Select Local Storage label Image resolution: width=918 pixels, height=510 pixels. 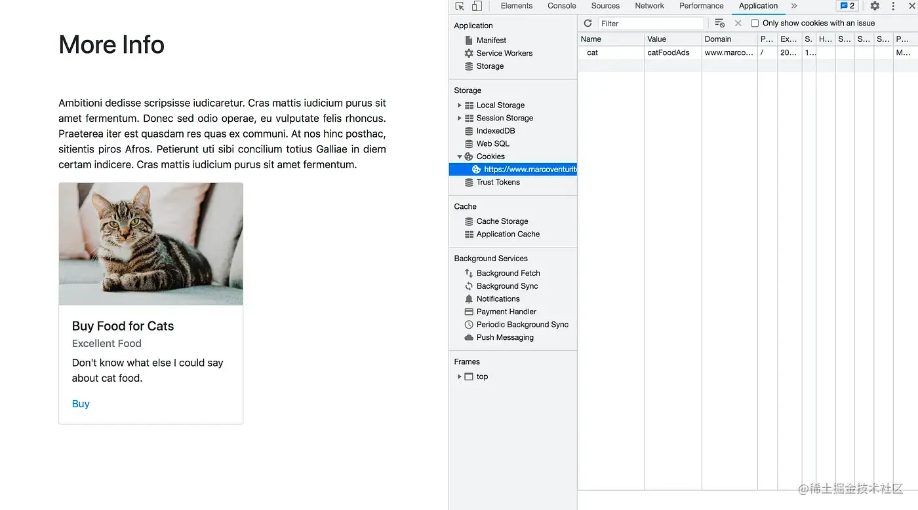pos(500,105)
